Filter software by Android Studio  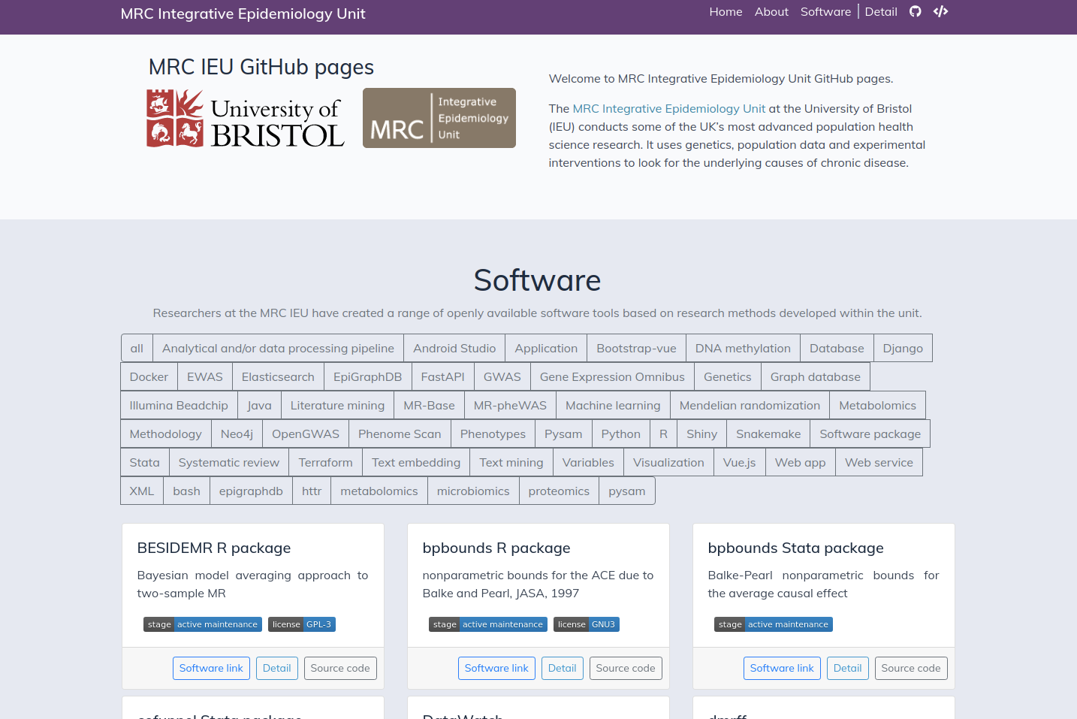point(454,348)
